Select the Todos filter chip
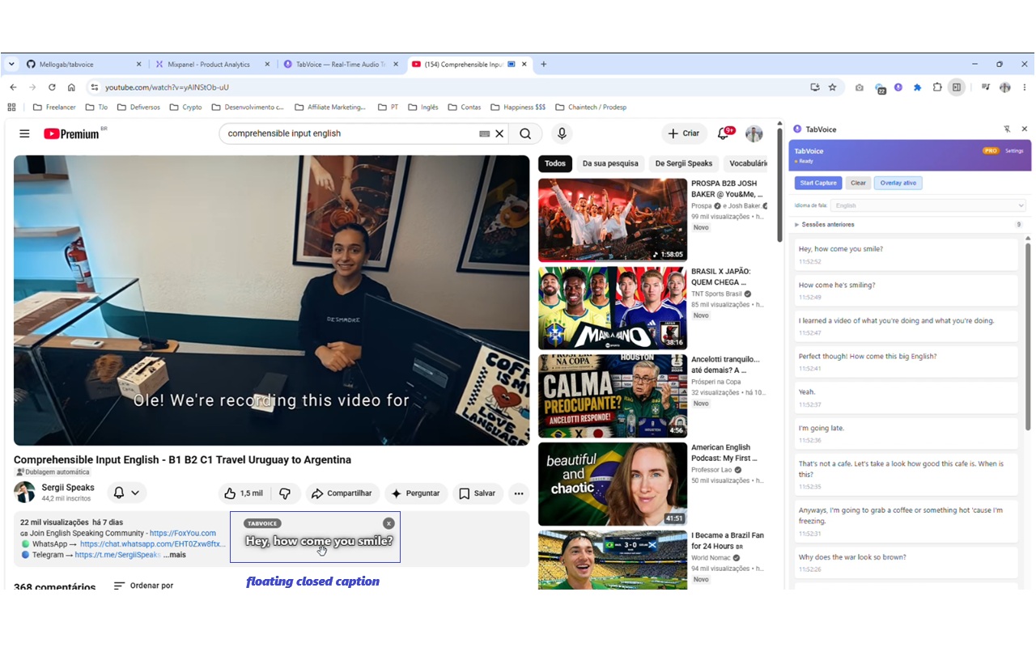 point(555,163)
